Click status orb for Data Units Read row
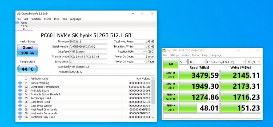This screenshot has height=127, width=273. coord(20,102)
